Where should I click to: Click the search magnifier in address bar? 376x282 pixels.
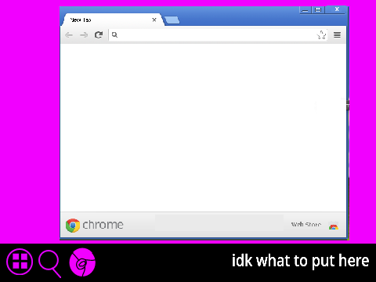pyautogui.click(x=114, y=34)
